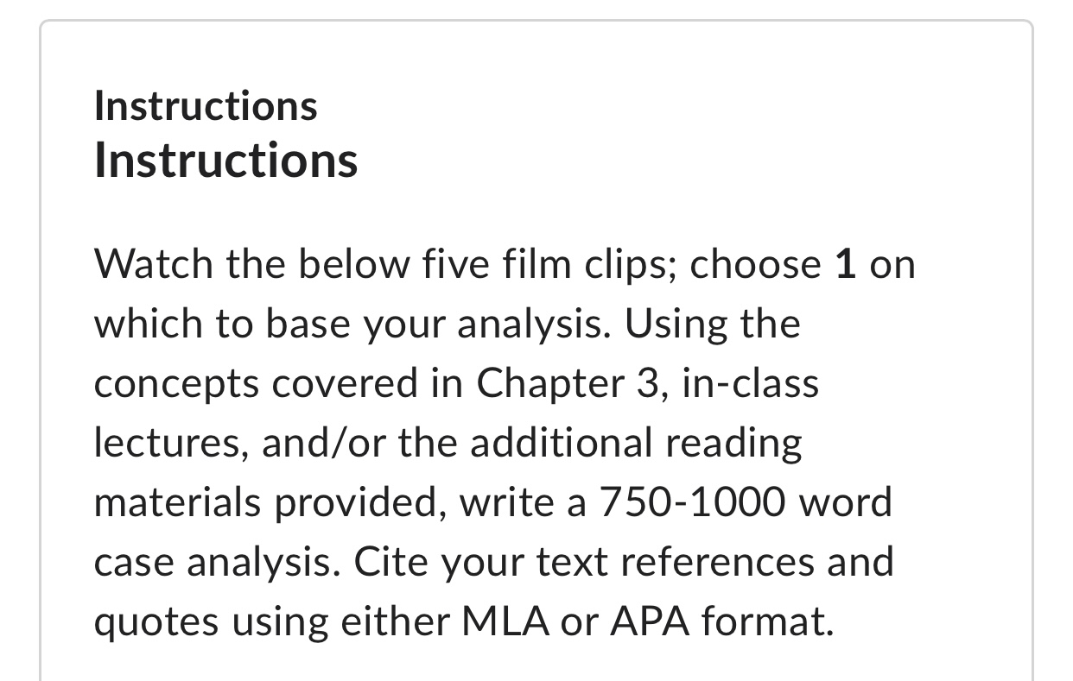Click the MLA text
Screen dimensions: 1073x681
click(504, 621)
